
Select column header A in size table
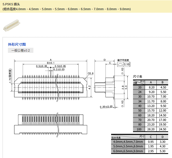(151, 82)
